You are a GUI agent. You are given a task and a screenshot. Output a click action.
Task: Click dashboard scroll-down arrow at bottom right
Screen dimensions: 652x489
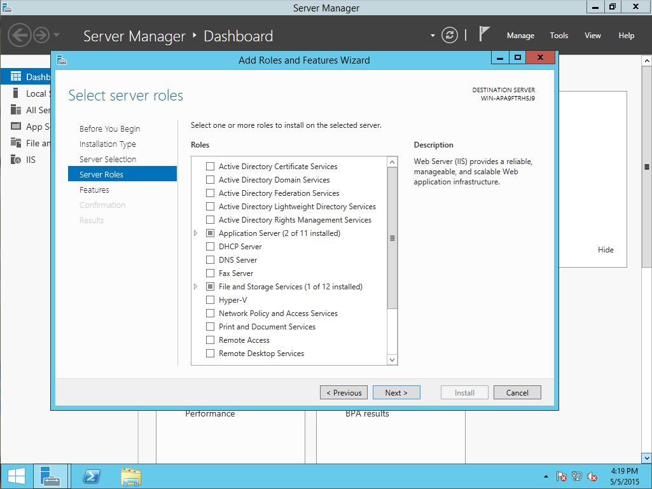coord(647,458)
